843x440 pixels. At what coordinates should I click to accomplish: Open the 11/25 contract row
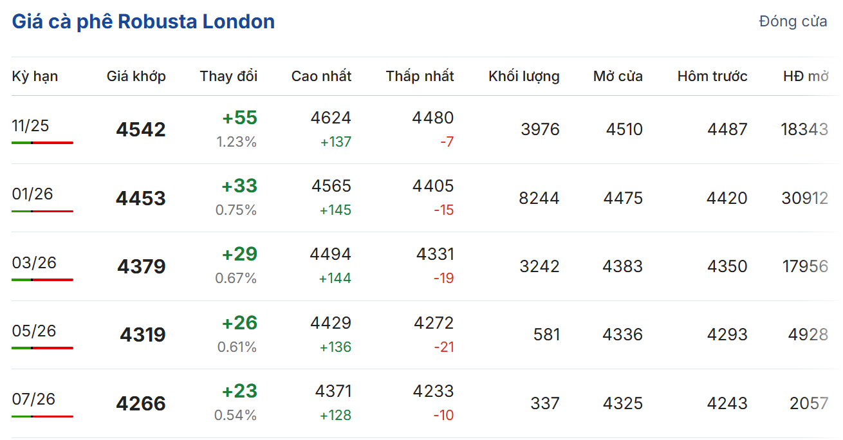[30, 125]
